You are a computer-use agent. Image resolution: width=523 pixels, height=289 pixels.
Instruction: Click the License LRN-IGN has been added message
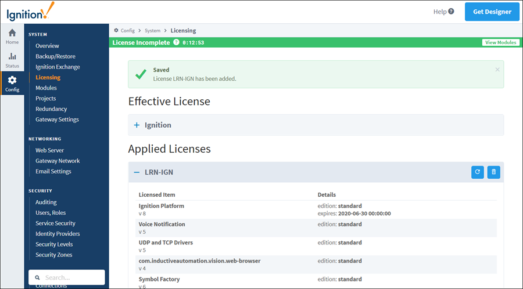(x=195, y=79)
